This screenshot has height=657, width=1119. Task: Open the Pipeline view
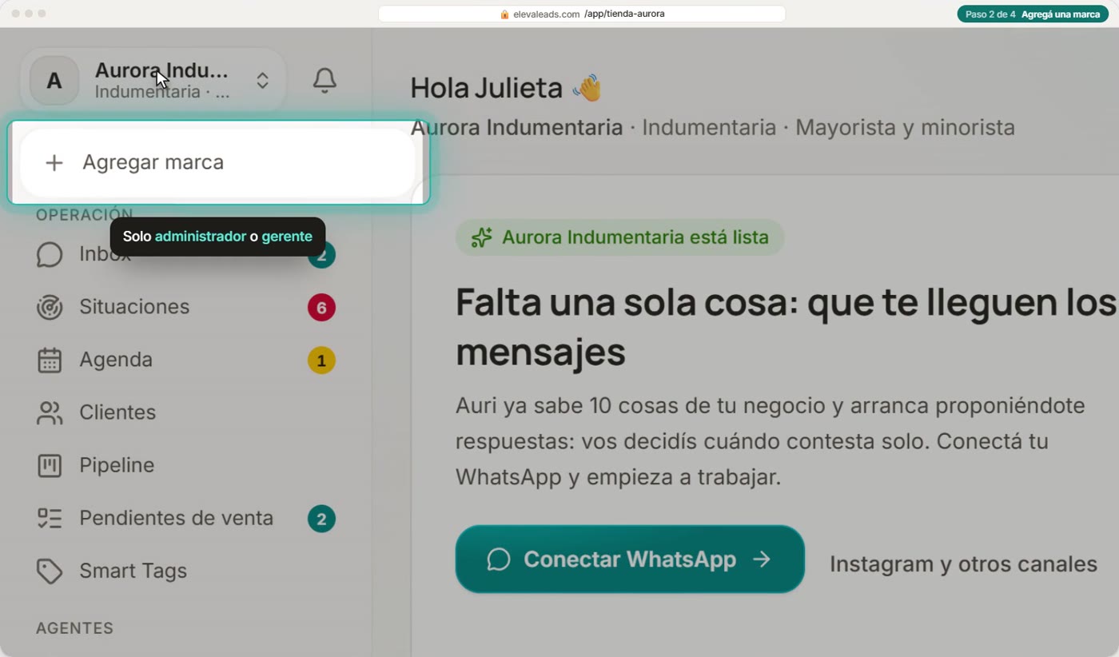pos(185,465)
